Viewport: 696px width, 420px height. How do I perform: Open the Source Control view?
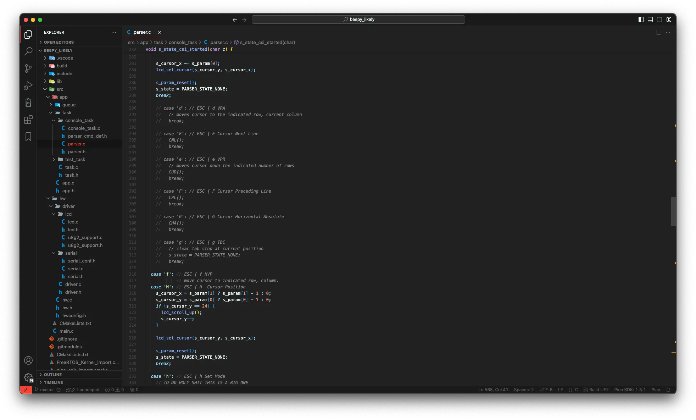(x=28, y=68)
